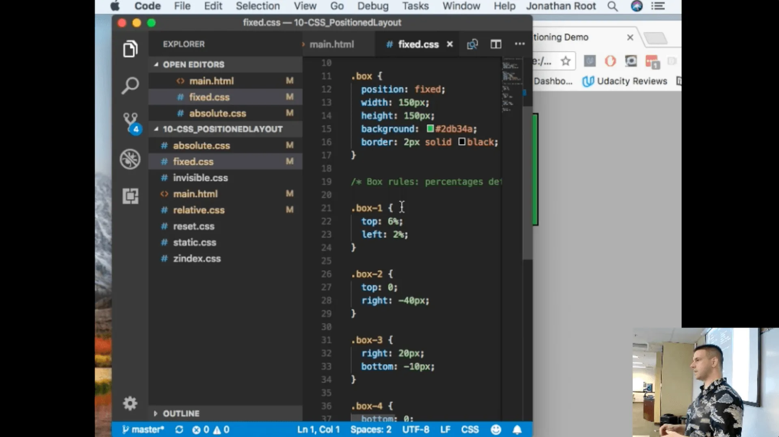This screenshot has width=779, height=437.
Task: Click the Synchronize Changes icon in the status bar
Action: coord(179,429)
